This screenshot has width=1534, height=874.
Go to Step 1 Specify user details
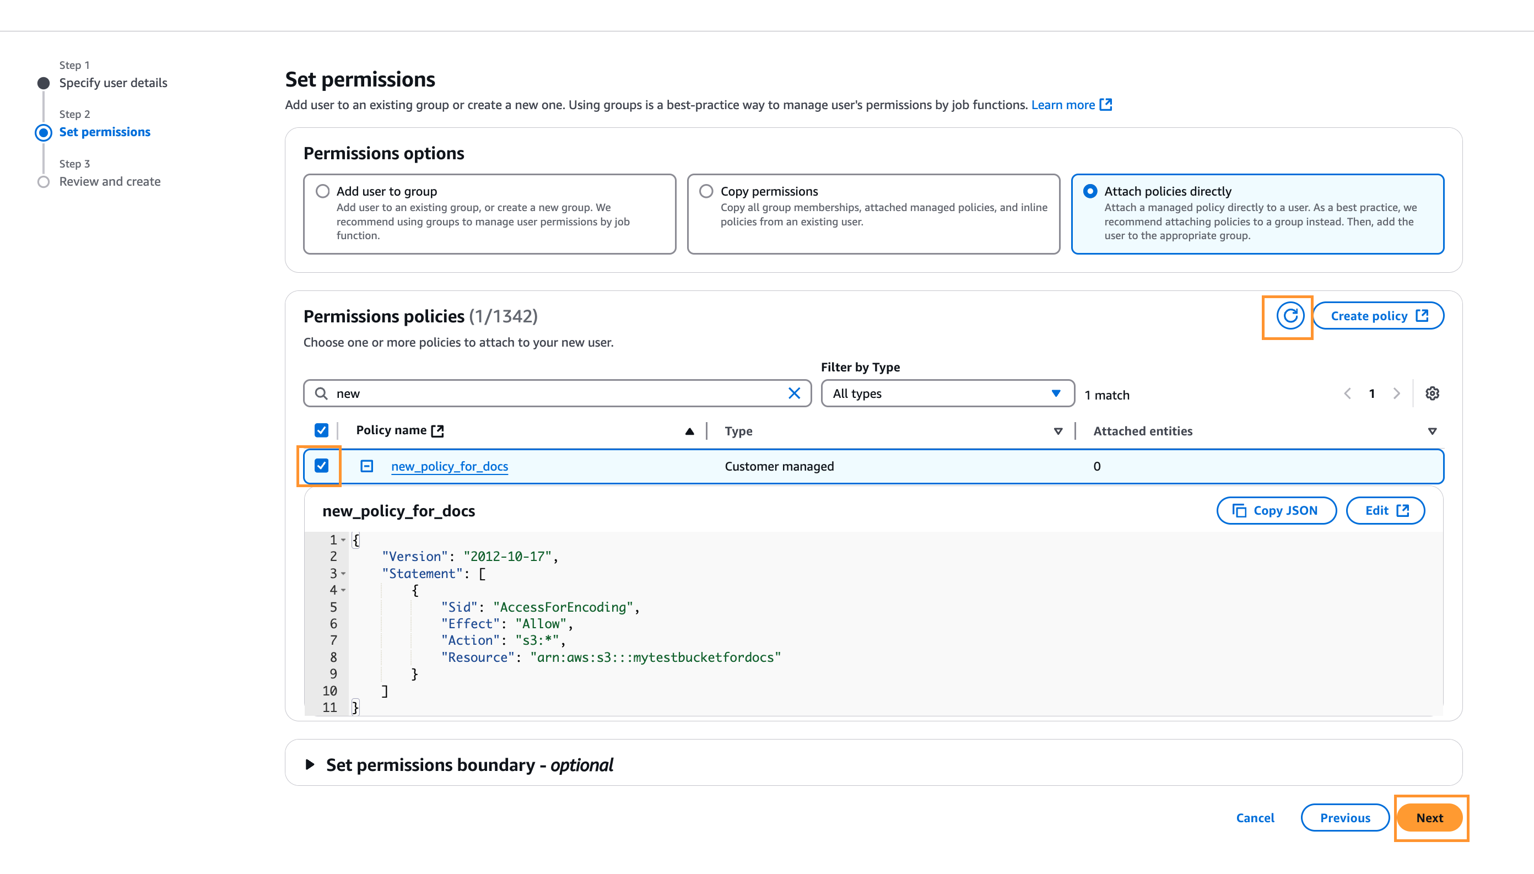pyautogui.click(x=113, y=83)
